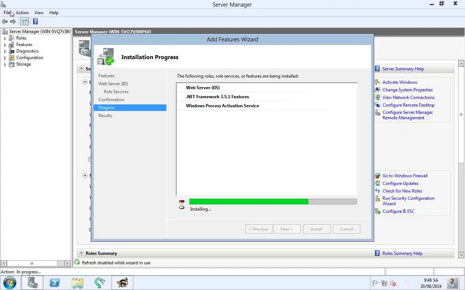
Task: Click the Configure IE ESC shield icon
Action: pos(377,211)
